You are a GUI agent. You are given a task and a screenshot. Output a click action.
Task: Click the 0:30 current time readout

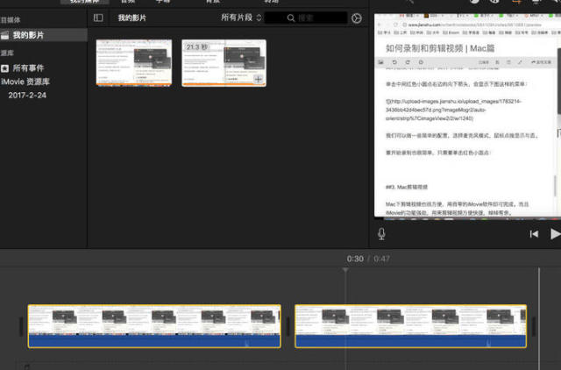(355, 259)
